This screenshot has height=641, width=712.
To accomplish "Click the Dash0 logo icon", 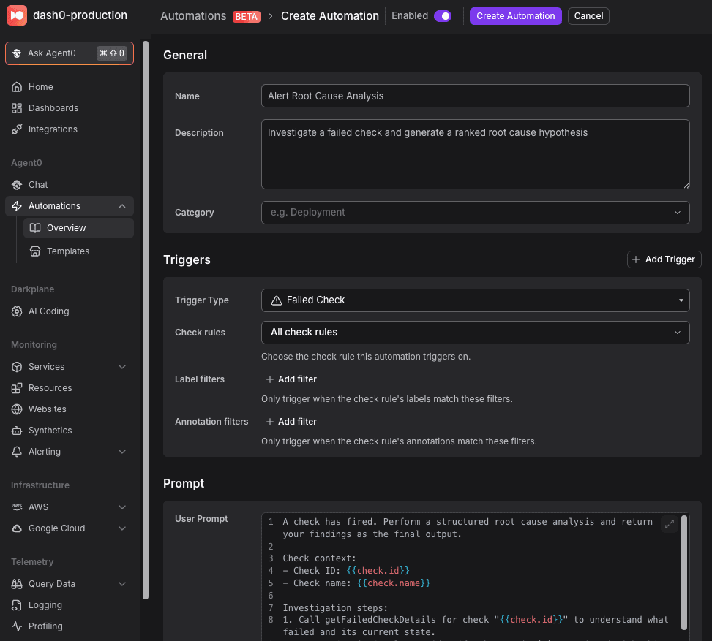I will click(x=17, y=15).
